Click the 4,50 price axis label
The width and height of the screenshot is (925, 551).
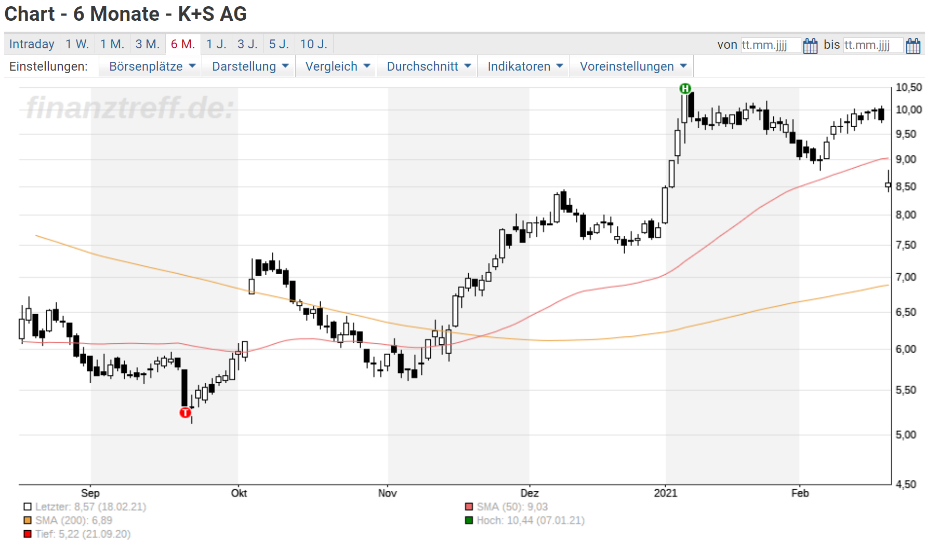(906, 485)
